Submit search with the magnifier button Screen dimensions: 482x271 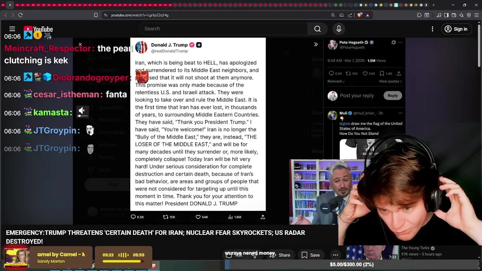pos(317,29)
